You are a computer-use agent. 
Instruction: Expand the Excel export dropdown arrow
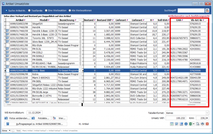tap(194, 124)
